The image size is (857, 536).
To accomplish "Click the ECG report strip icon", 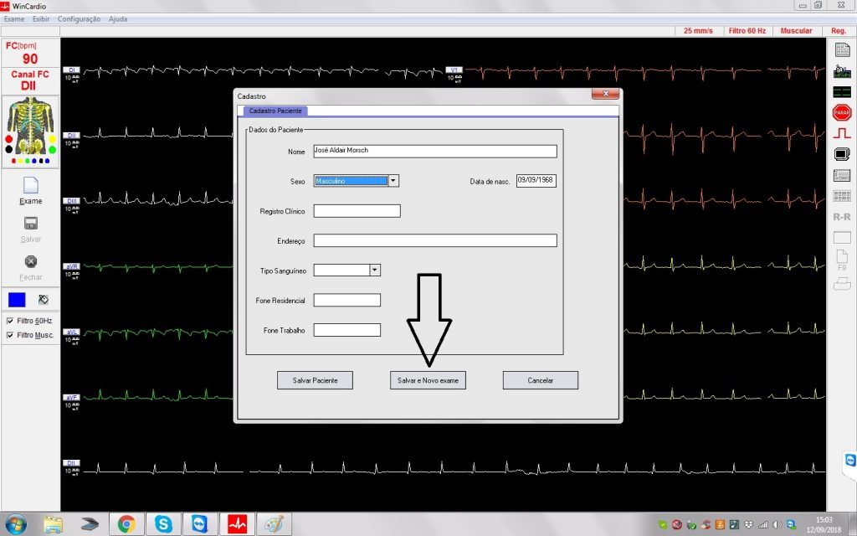I will [842, 176].
